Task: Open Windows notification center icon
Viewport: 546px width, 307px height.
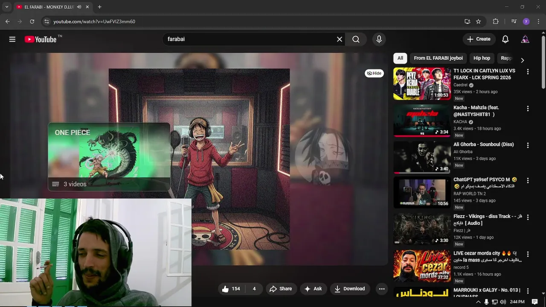Action: (534, 302)
